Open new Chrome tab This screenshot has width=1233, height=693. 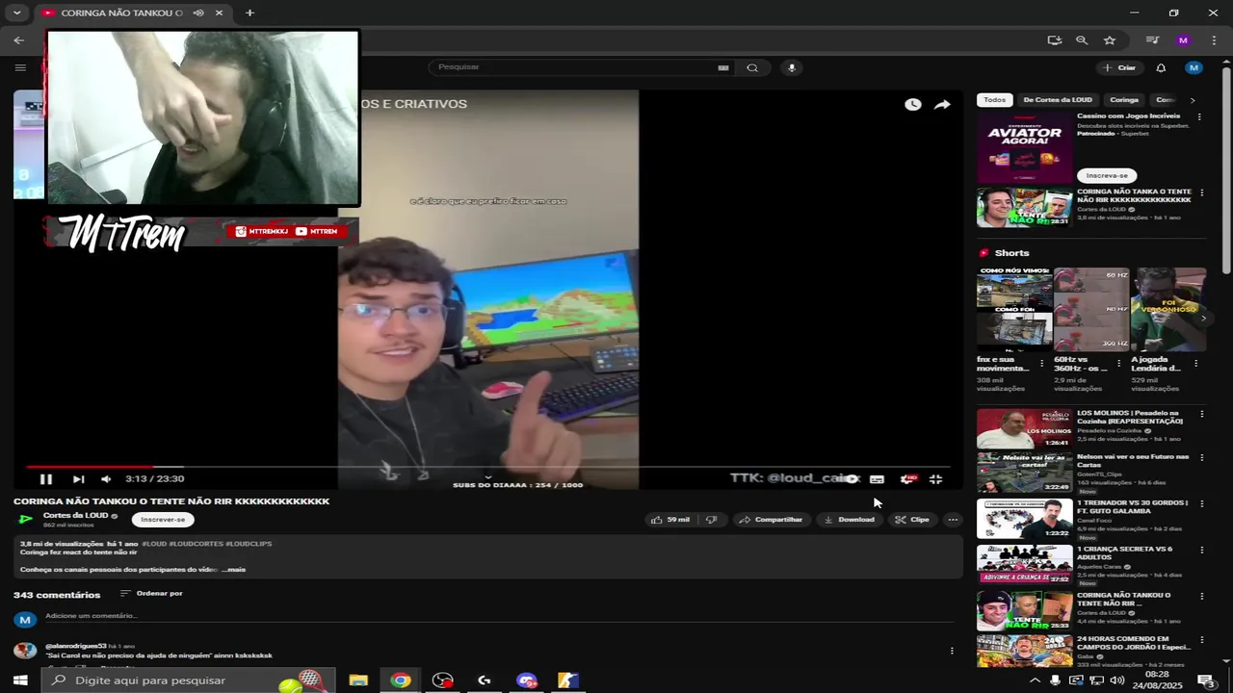coord(249,13)
